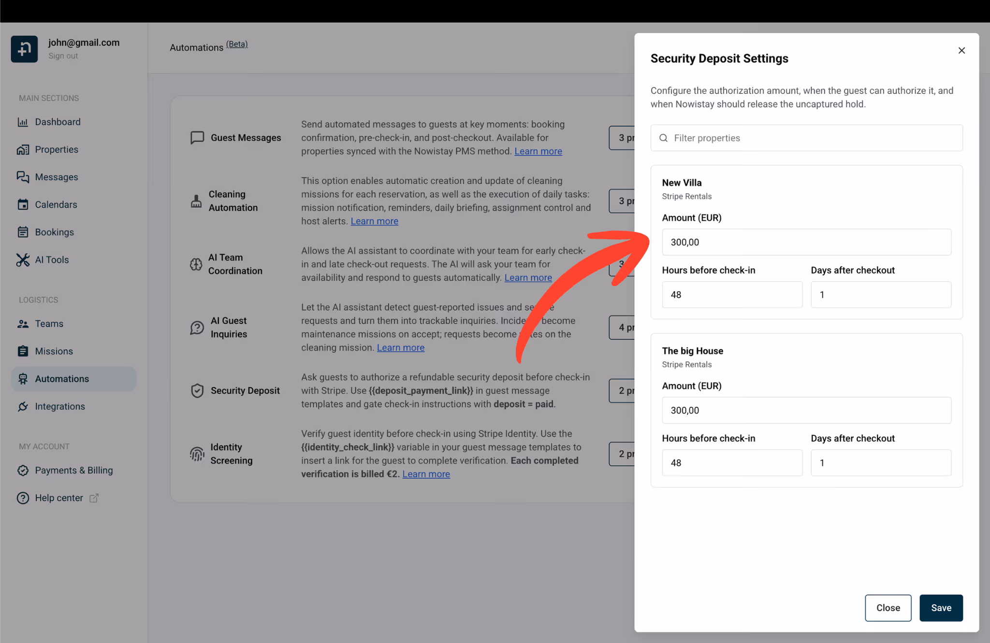Click the Filter properties search field
990x643 pixels.
coord(806,138)
